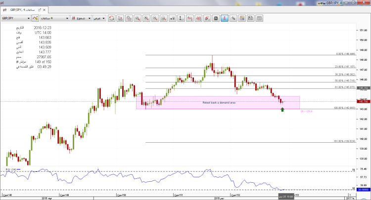The image size is (371, 200).
Task: Open the GBP/JPY symbol dropdown
Action: click(16, 18)
